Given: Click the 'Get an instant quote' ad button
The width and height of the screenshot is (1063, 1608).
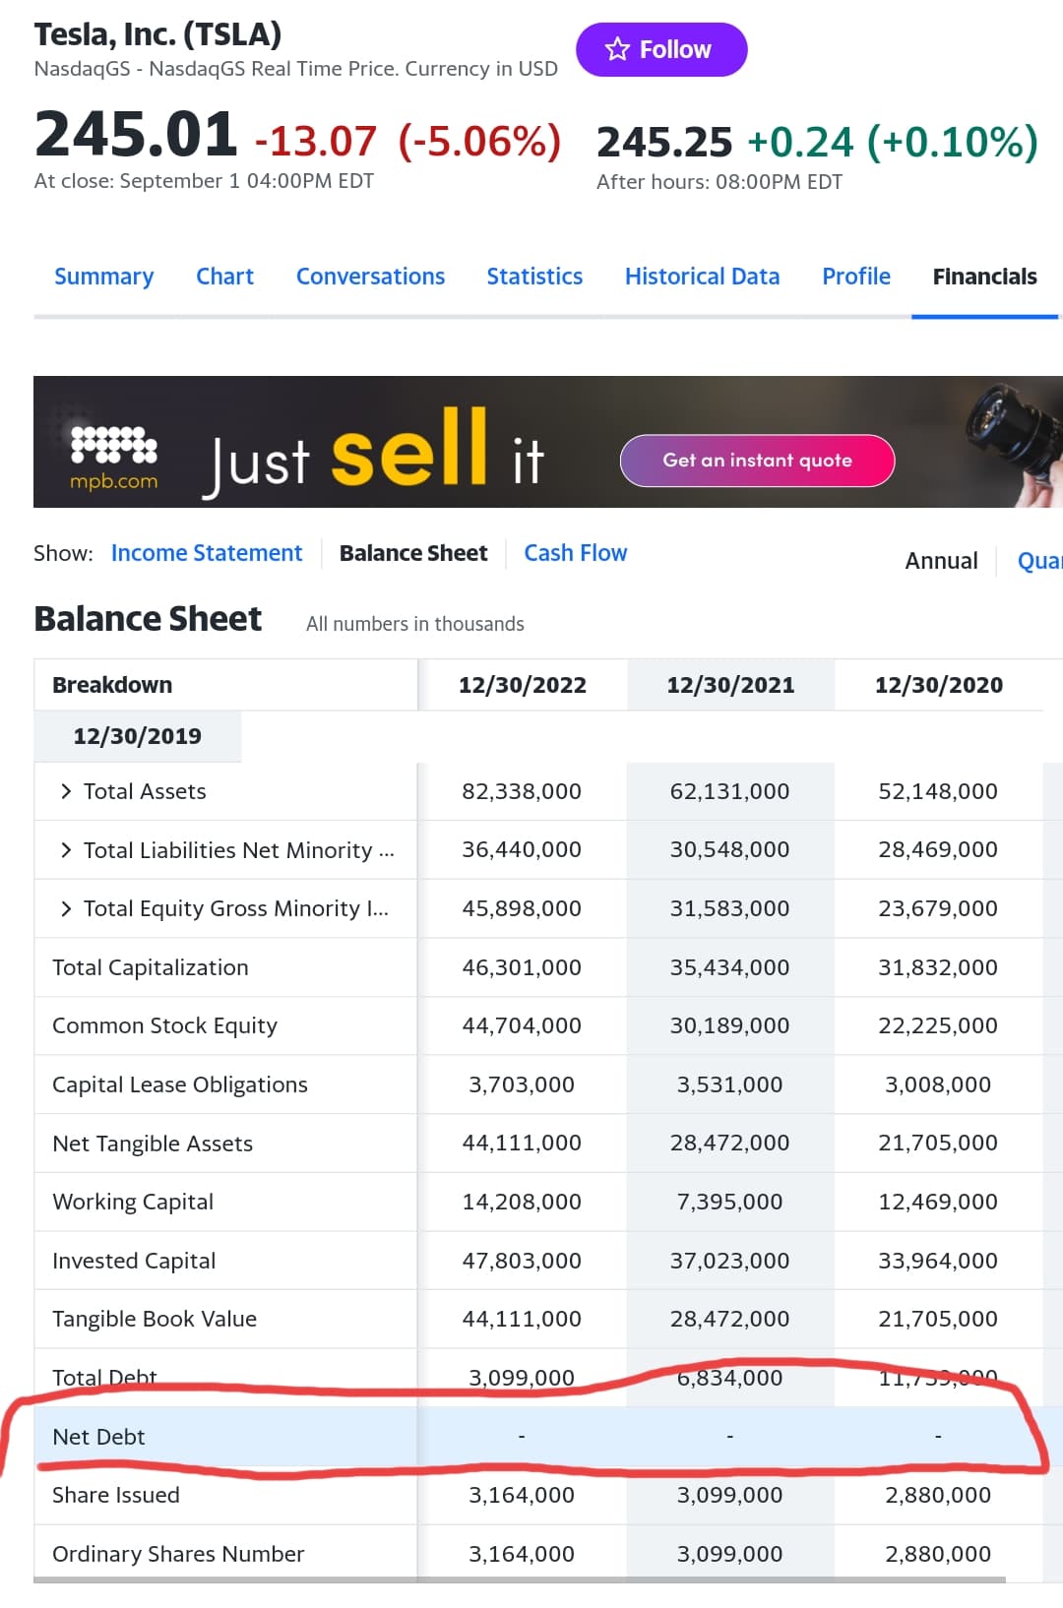Looking at the screenshot, I should tap(757, 461).
